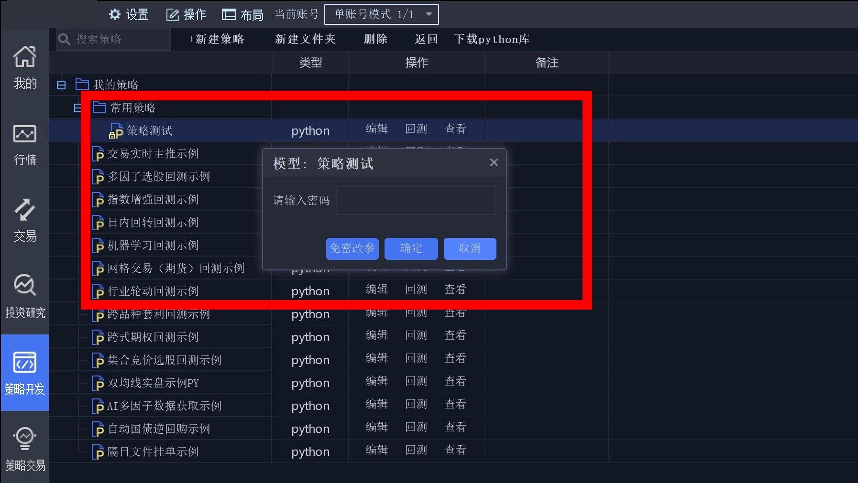Click the 请输入密码 password input field
The image size is (858, 483).
pyautogui.click(x=416, y=201)
